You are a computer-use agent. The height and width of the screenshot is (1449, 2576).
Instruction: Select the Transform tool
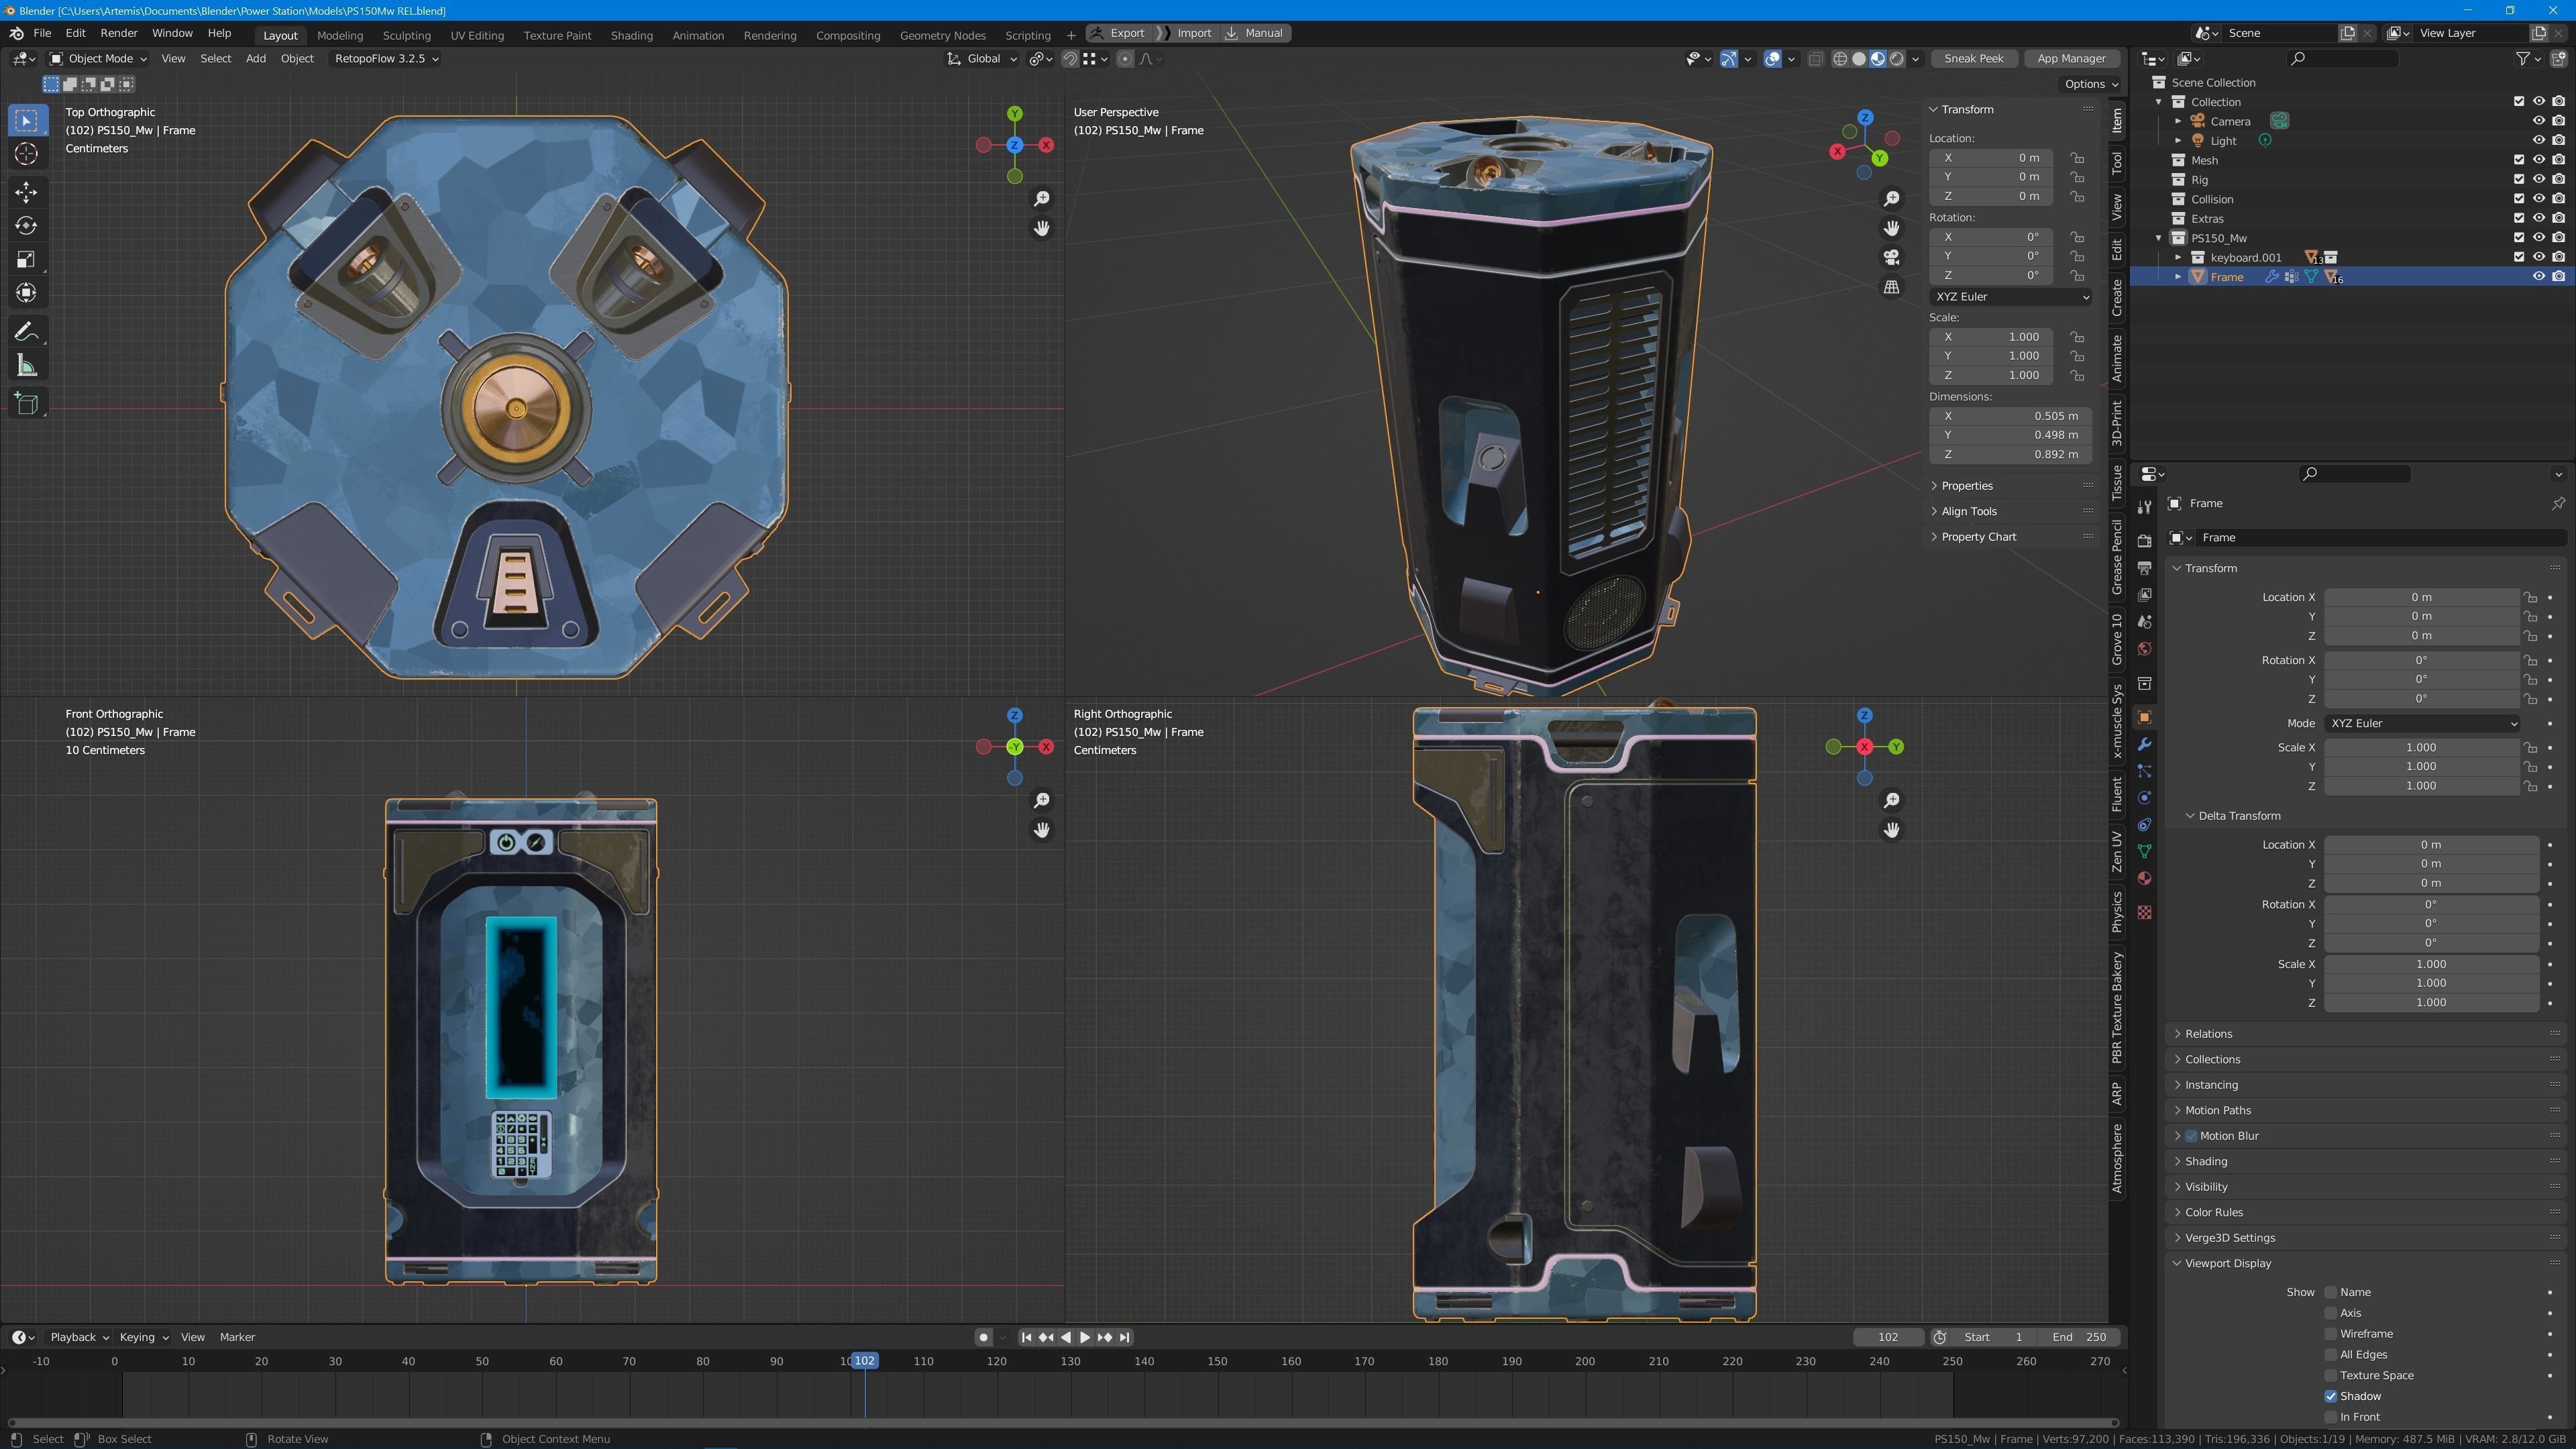27,293
